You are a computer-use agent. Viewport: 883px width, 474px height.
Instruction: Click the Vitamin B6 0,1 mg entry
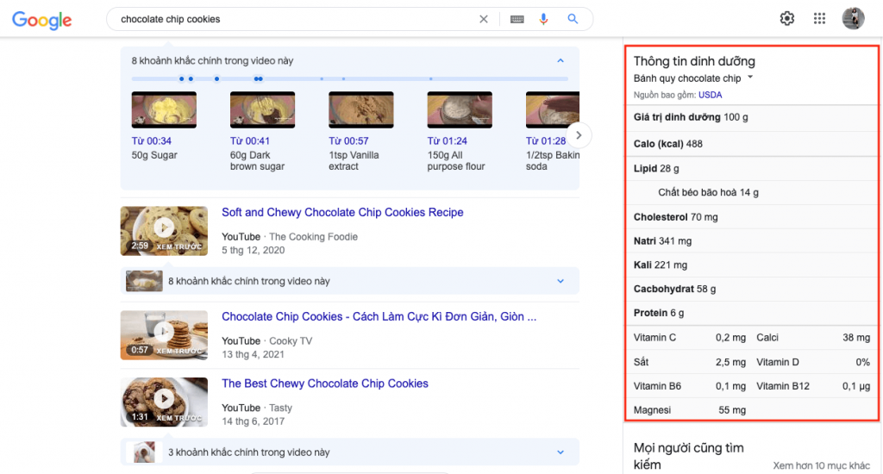coord(690,386)
